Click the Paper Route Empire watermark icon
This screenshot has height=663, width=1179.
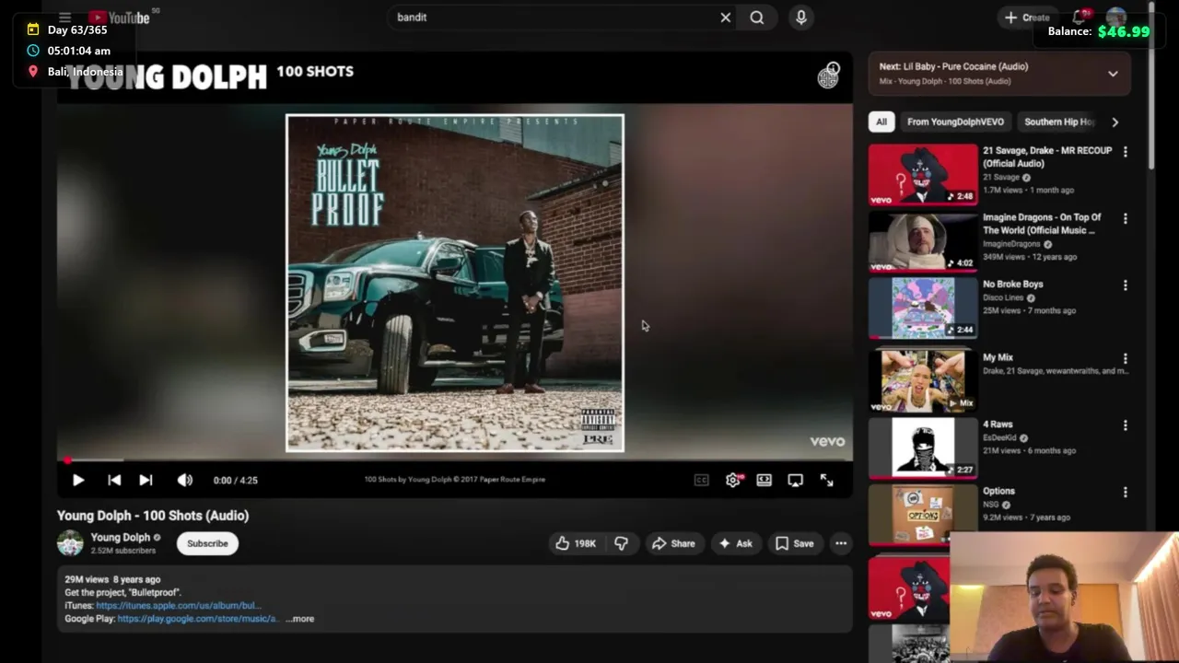click(x=828, y=76)
